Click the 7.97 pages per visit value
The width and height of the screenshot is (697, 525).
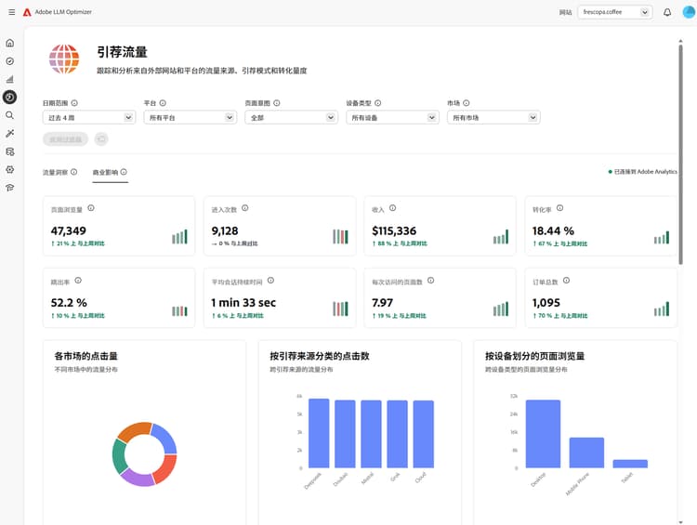(x=382, y=303)
